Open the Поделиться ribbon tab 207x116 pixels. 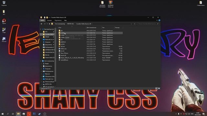(58, 20)
